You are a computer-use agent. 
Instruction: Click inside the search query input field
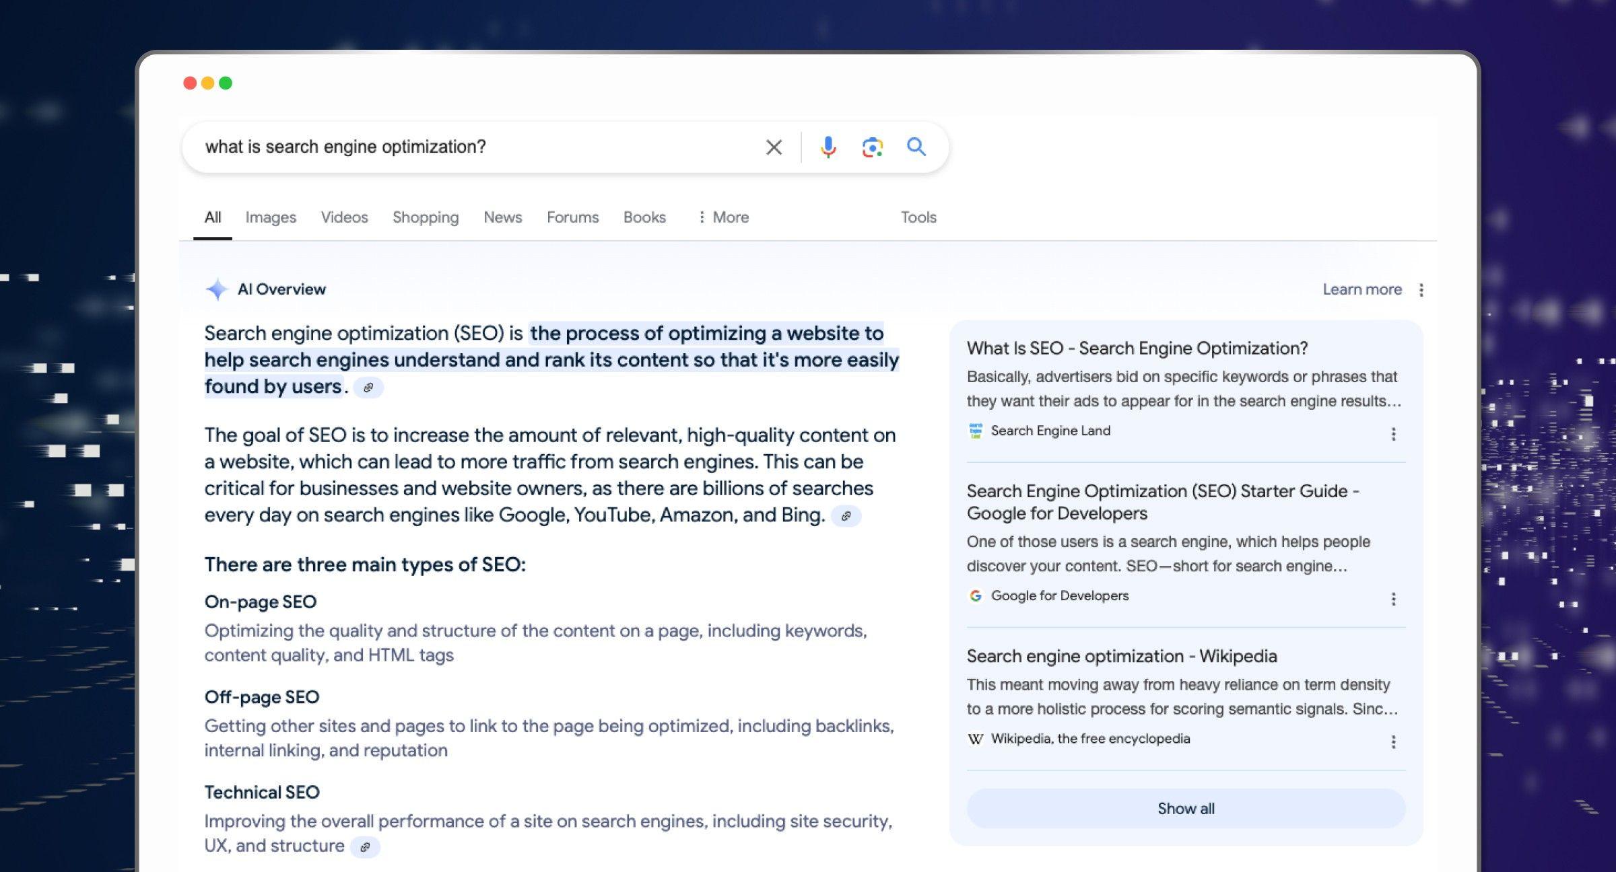point(471,147)
